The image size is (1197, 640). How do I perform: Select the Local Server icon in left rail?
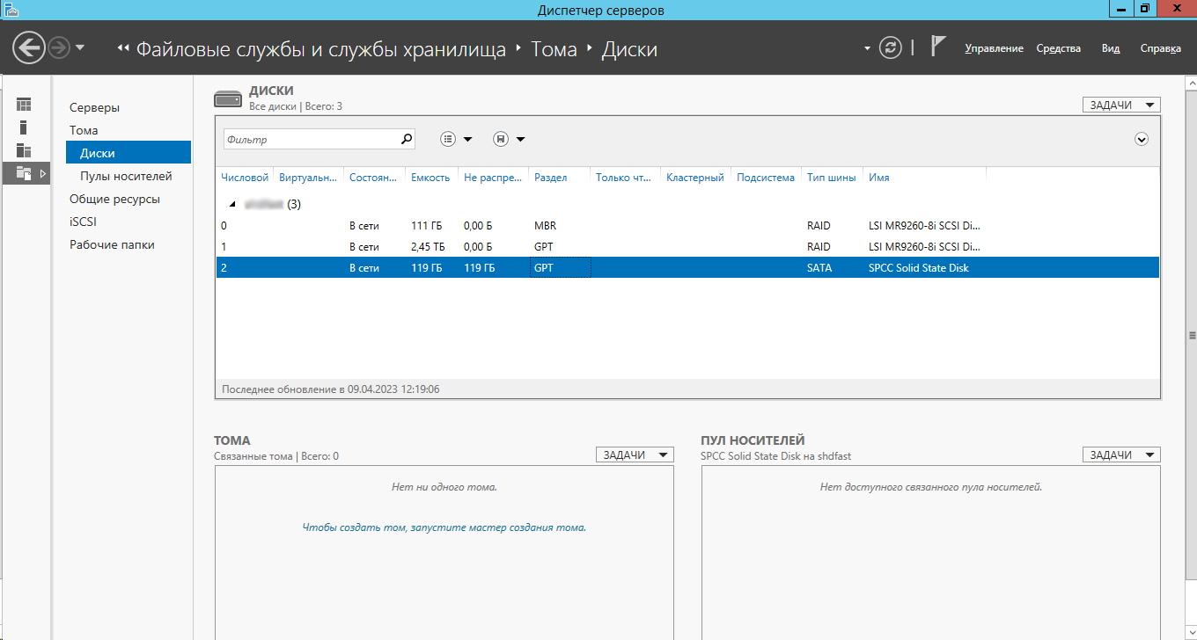(x=24, y=127)
